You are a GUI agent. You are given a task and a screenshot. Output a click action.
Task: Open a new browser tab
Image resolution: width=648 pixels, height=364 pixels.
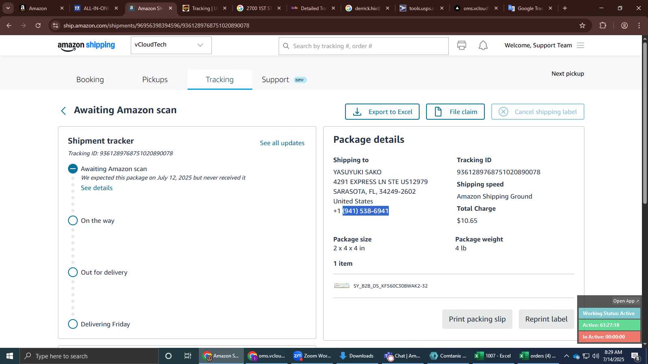coord(565,8)
